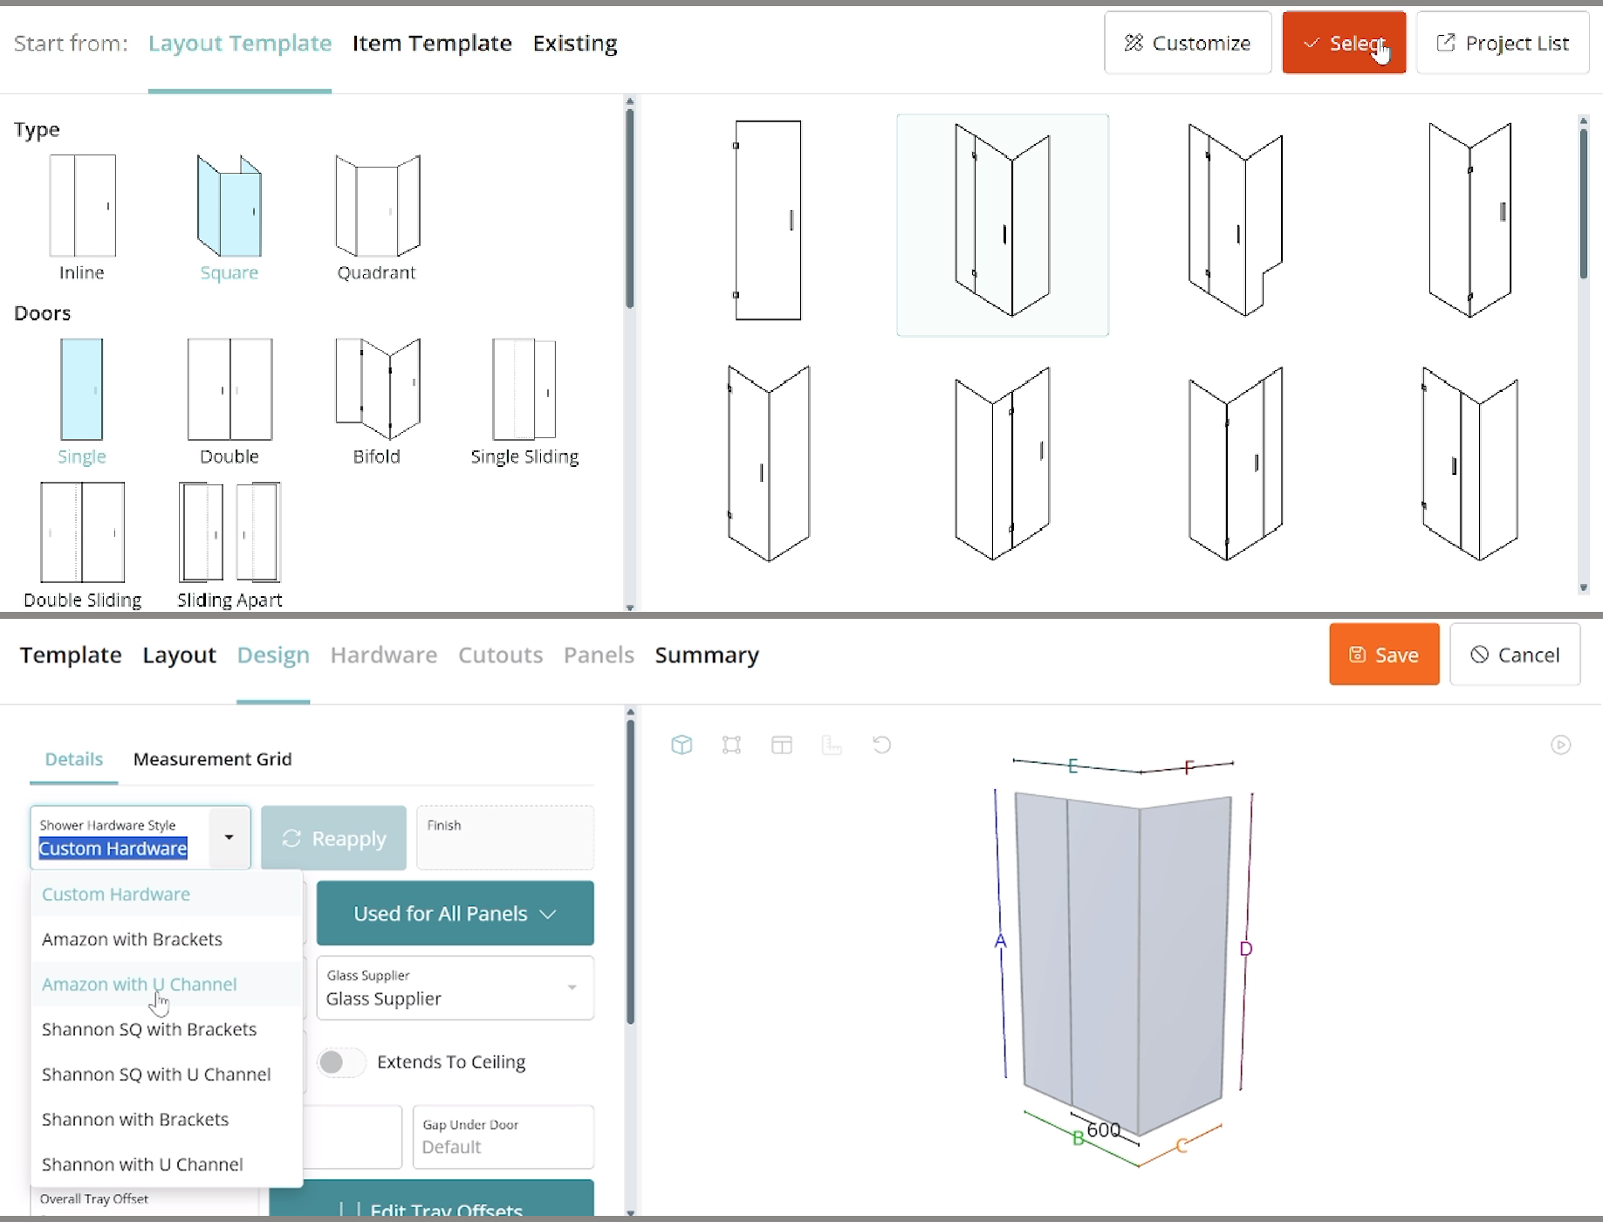Choose the Sliding Apart door icon
The width and height of the screenshot is (1603, 1222).
[229, 532]
